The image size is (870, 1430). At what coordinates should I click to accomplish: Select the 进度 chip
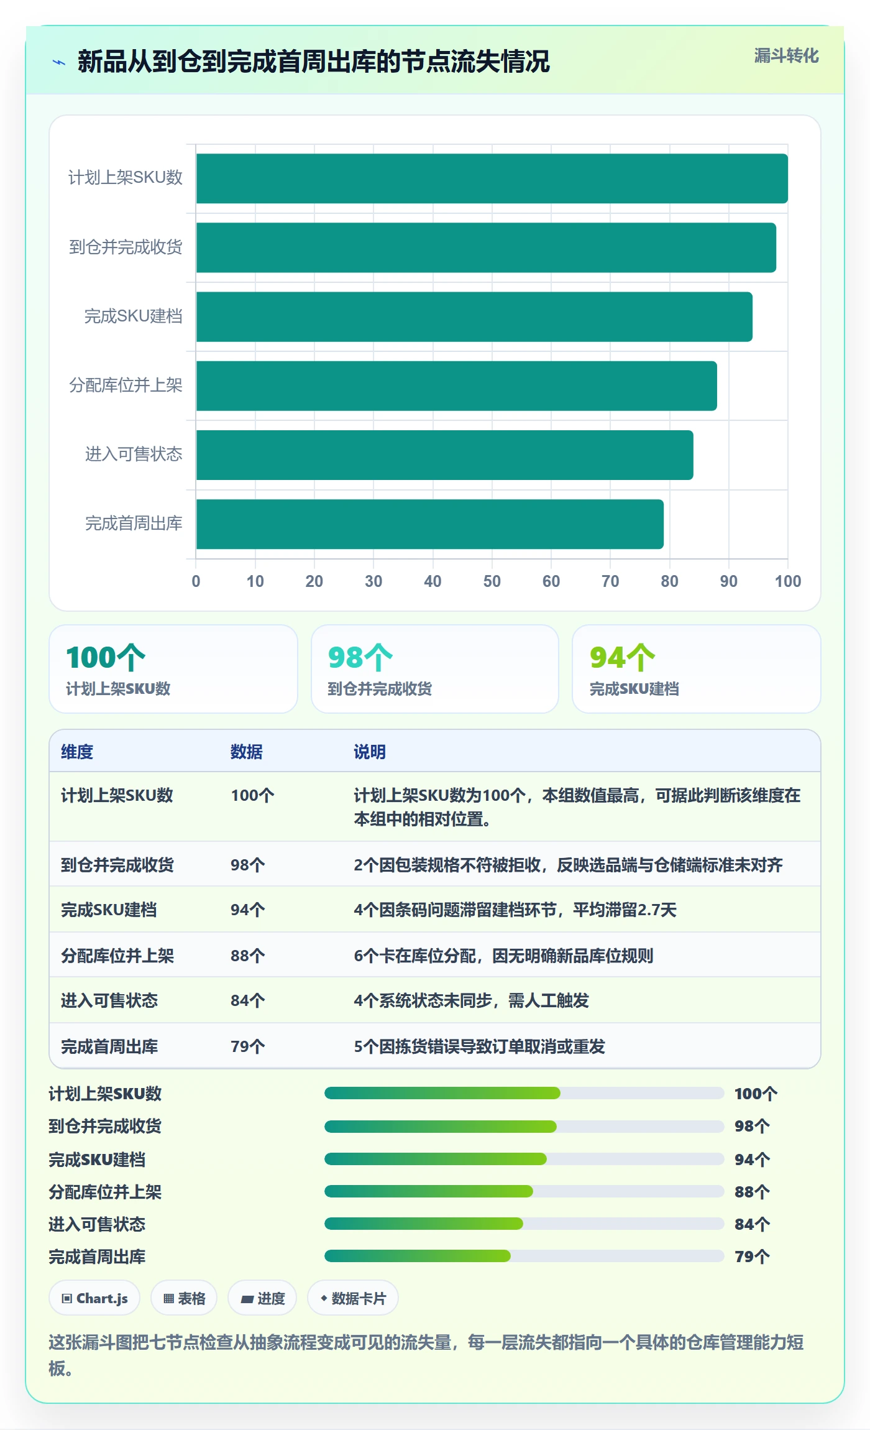point(262,1298)
